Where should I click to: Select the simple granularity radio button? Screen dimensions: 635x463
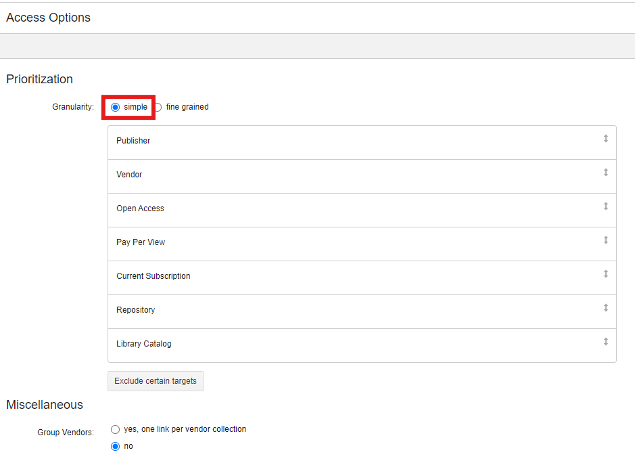(x=116, y=107)
